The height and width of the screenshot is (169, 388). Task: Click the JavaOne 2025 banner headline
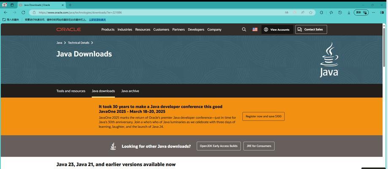click(161, 109)
